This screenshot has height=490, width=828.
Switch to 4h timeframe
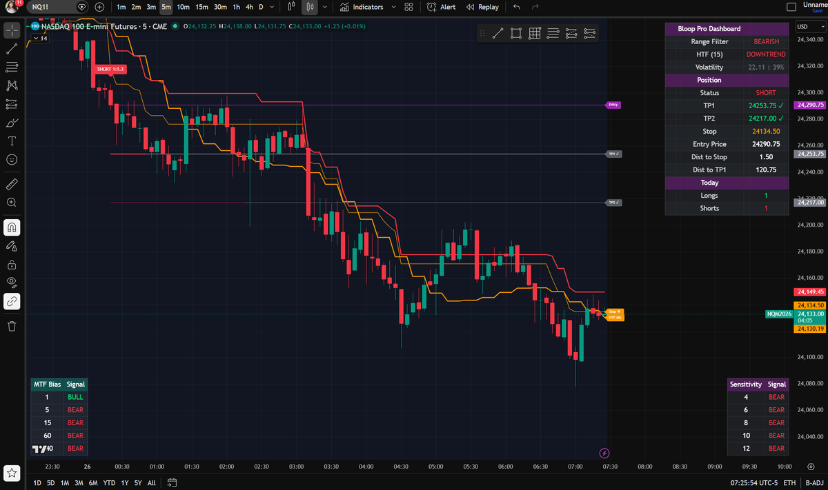250,7
